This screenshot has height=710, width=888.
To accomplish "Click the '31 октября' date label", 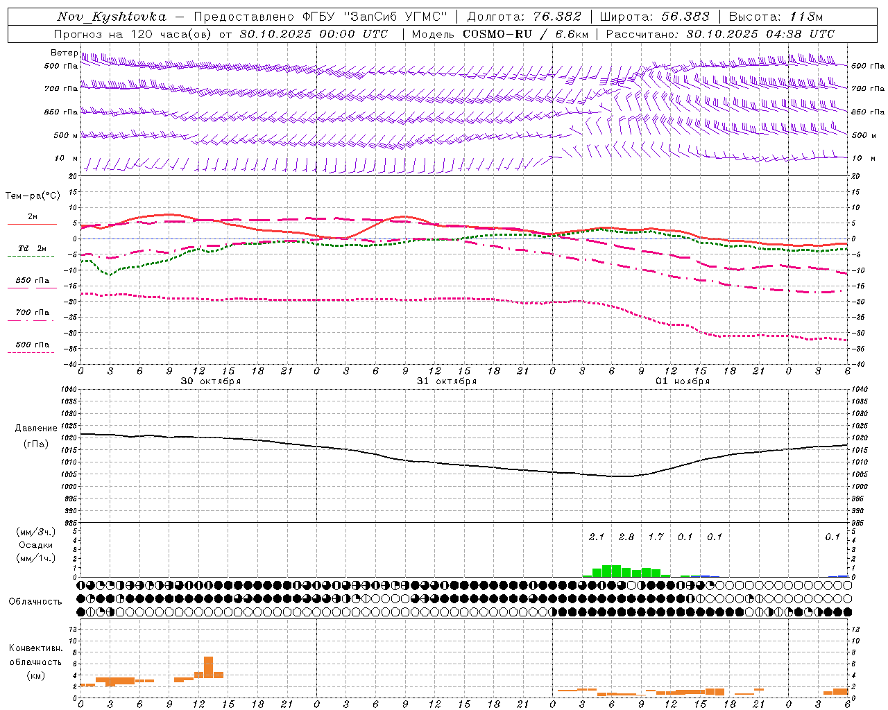I will 447,381.
